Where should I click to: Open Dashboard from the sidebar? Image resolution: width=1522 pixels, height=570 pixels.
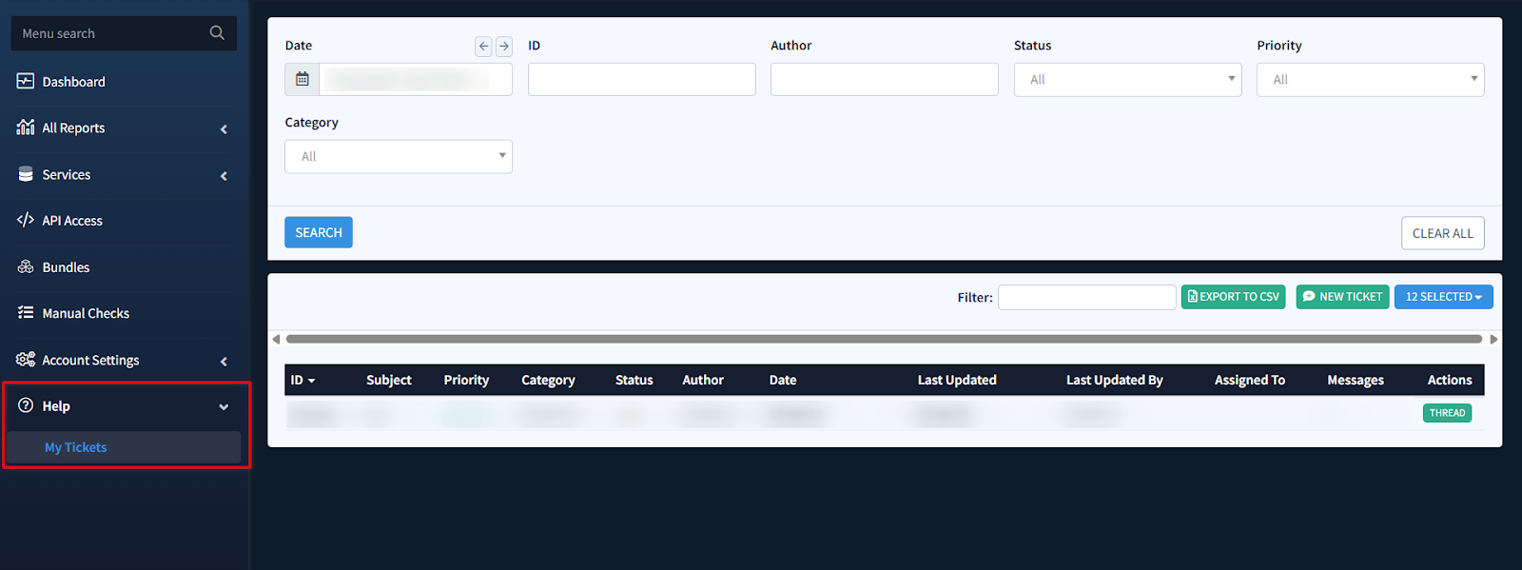pos(73,82)
